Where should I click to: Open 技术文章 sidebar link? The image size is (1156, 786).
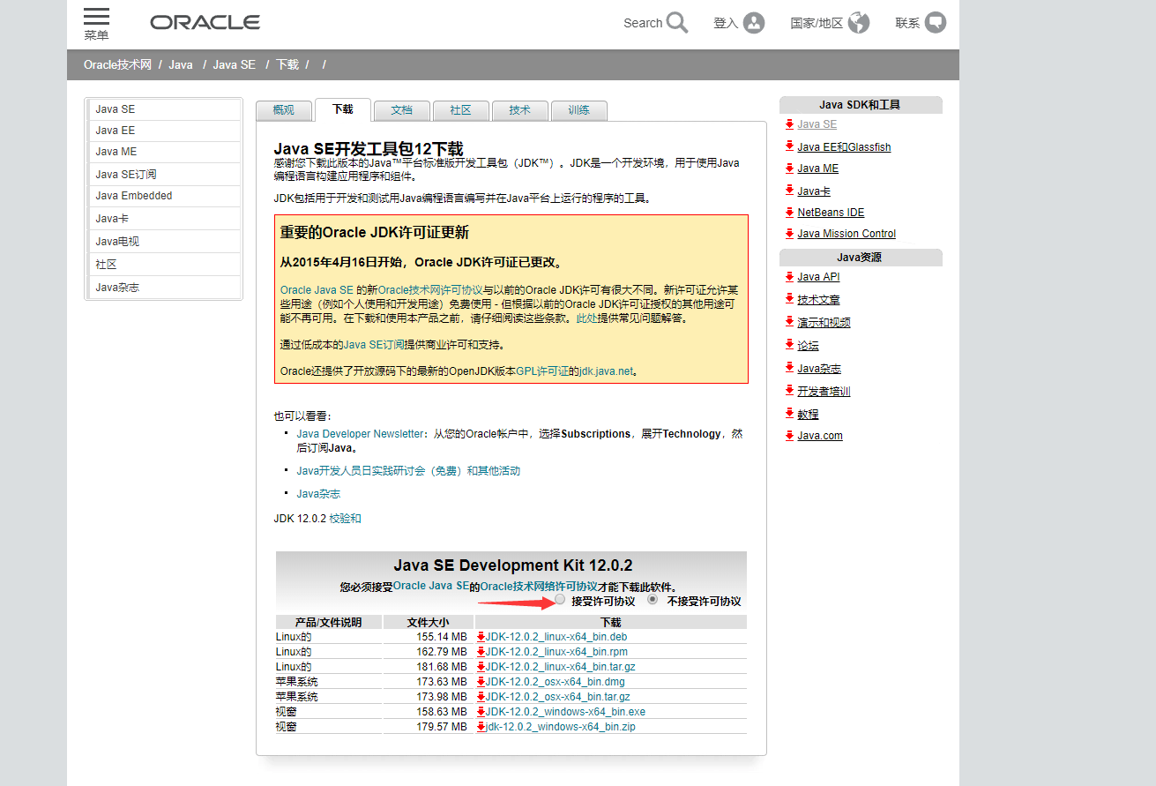[x=819, y=300]
